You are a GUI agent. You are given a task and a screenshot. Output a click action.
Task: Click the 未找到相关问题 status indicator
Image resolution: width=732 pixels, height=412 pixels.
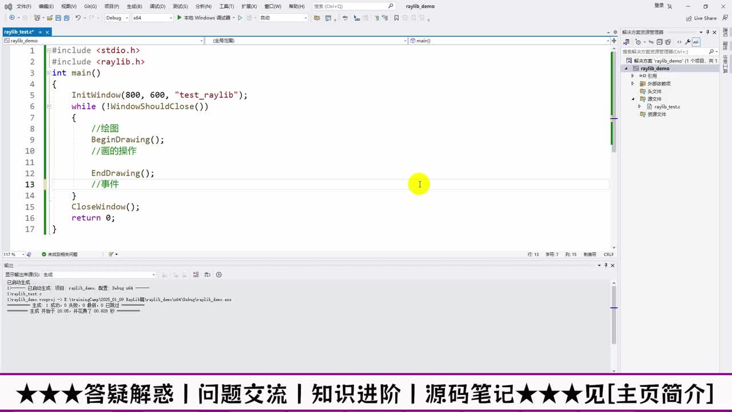[x=59, y=254]
